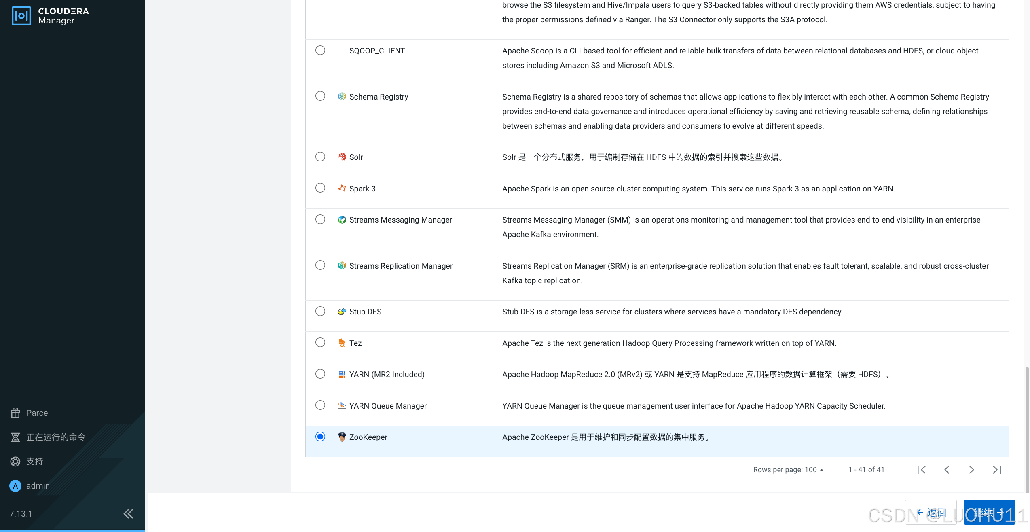
Task: Click the 返回 back button
Action: click(931, 513)
